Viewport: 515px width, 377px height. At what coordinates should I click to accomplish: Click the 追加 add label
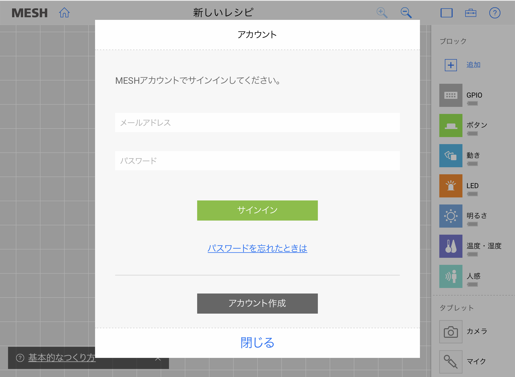tap(474, 65)
